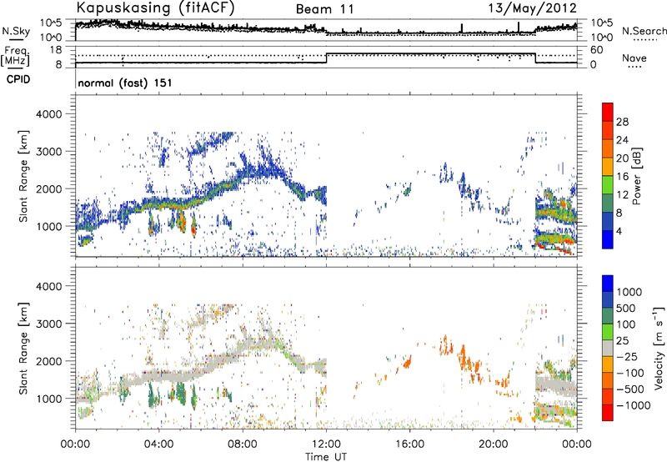This screenshot has width=667, height=462.
Task: Click the '28' power colorbar tick
Action: click(x=622, y=122)
